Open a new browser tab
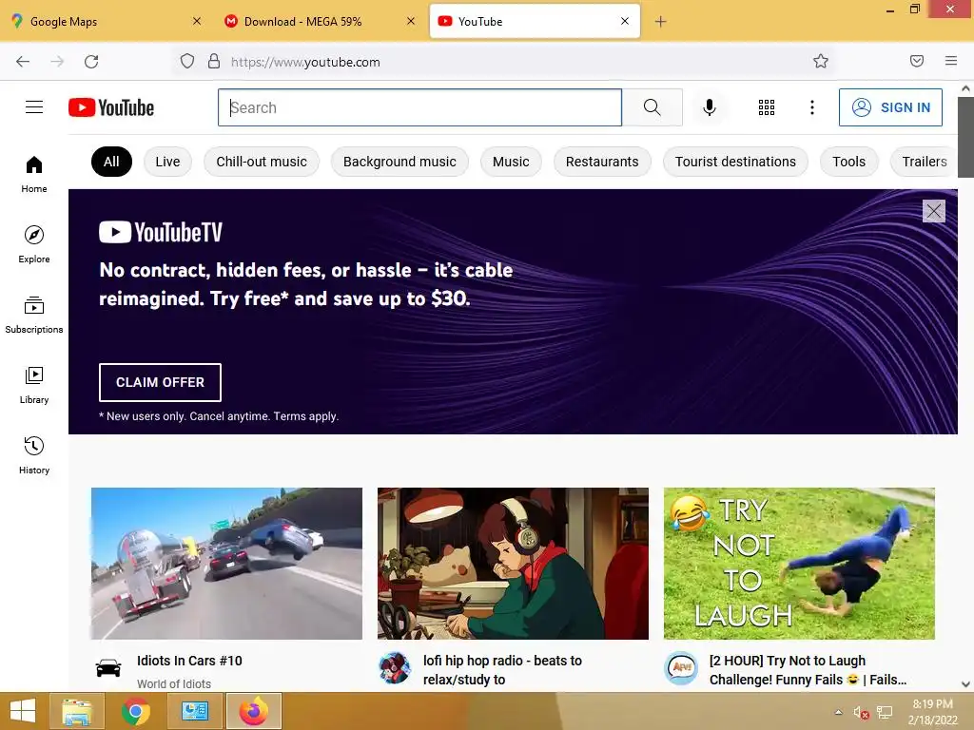The height and width of the screenshot is (730, 974). (660, 22)
